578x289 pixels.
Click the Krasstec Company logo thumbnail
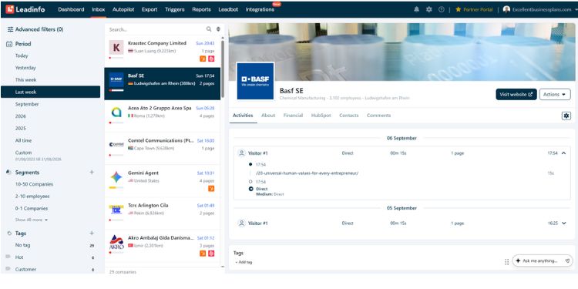pyautogui.click(x=116, y=47)
